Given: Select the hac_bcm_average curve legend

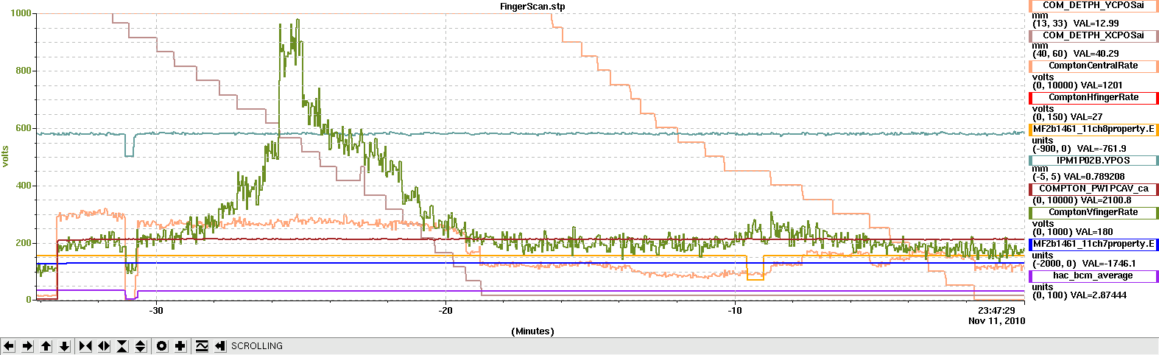Looking at the screenshot, I should 1093,276.
